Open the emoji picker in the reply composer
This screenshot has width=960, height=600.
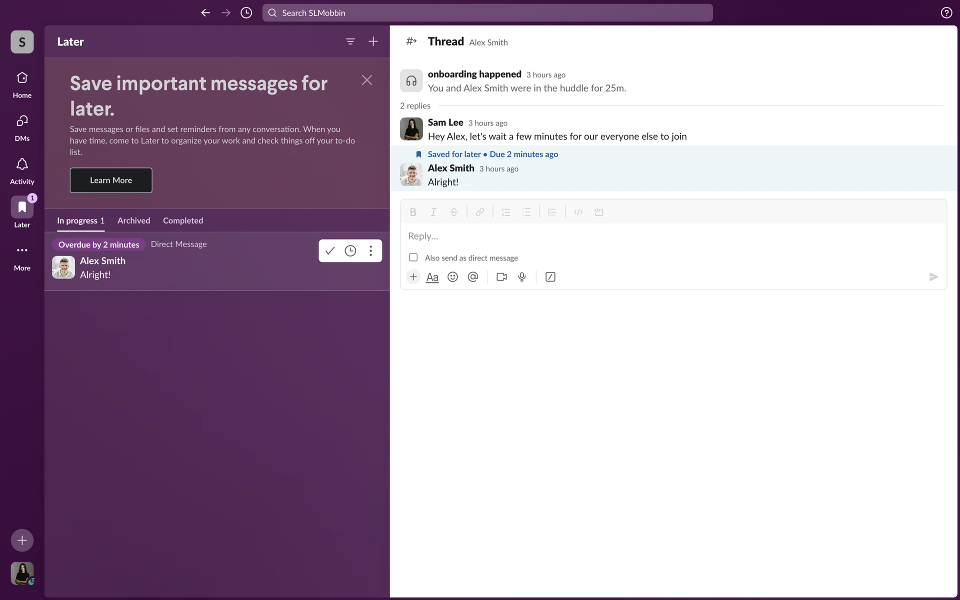click(x=452, y=277)
